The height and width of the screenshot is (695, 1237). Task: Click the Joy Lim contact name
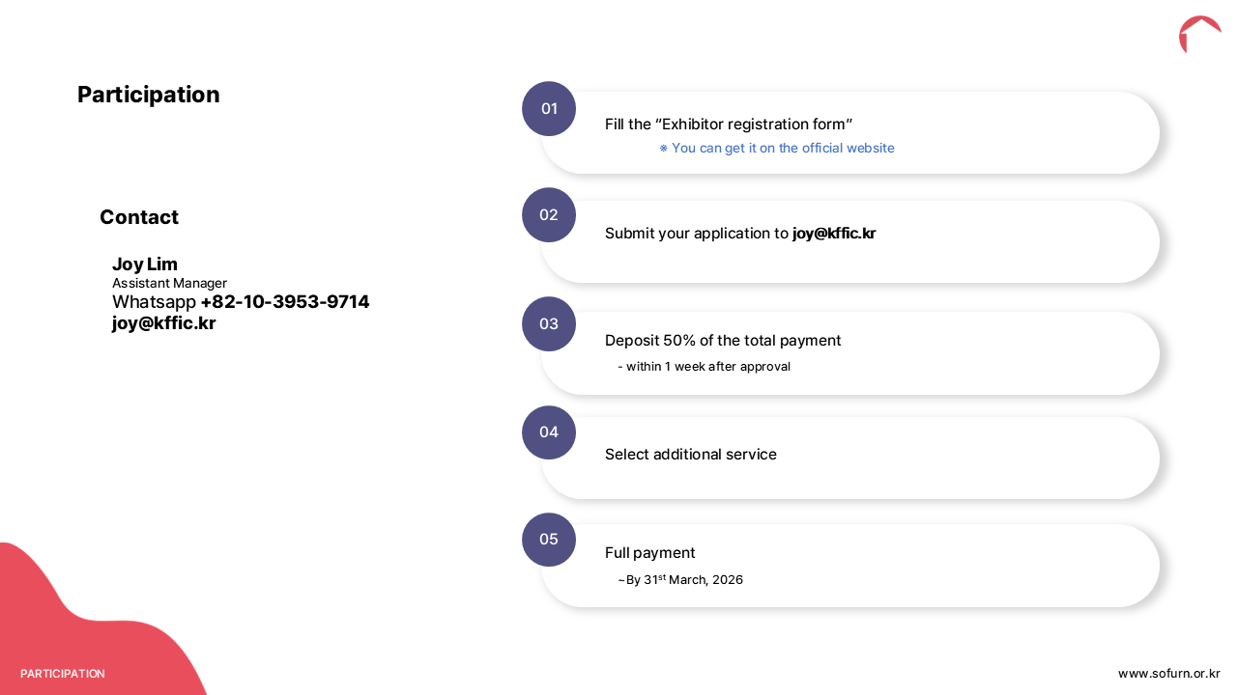(145, 264)
